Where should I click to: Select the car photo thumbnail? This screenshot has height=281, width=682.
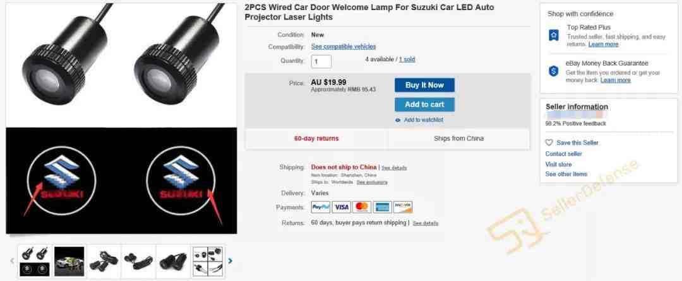click(69, 261)
